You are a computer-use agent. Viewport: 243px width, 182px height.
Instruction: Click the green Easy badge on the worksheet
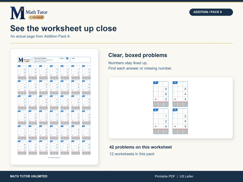62,58
